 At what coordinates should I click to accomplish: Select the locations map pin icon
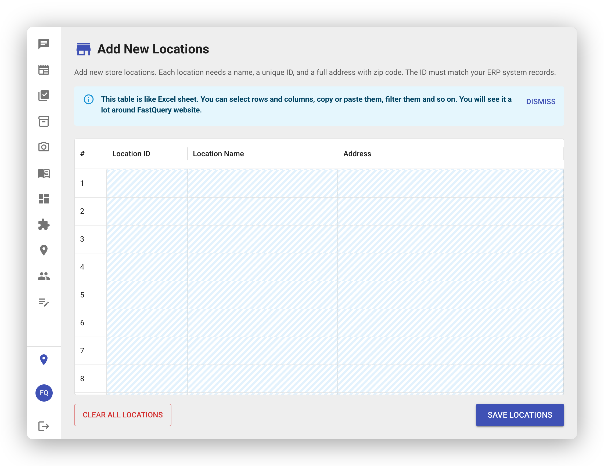pyautogui.click(x=44, y=250)
